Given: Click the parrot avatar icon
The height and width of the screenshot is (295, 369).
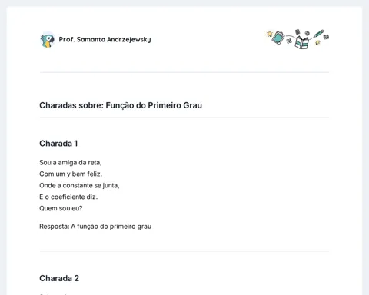Looking at the screenshot, I should click(48, 40).
